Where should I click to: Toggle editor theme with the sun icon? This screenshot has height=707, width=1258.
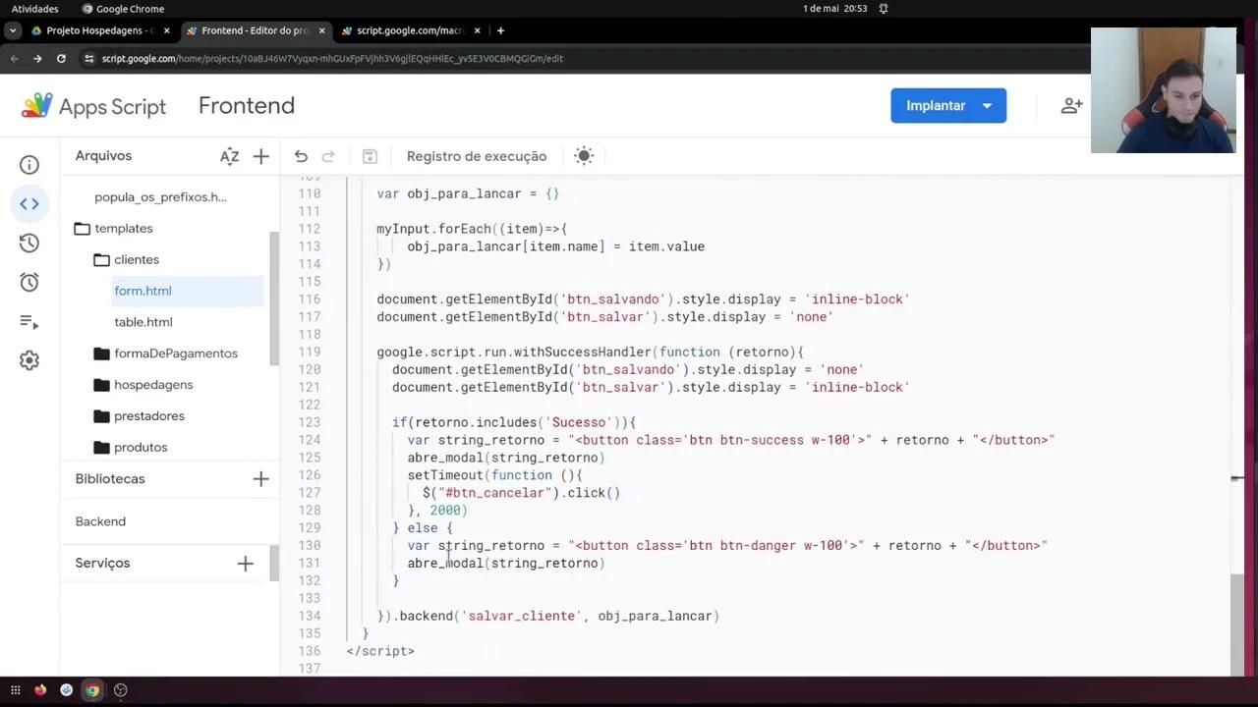click(x=584, y=156)
